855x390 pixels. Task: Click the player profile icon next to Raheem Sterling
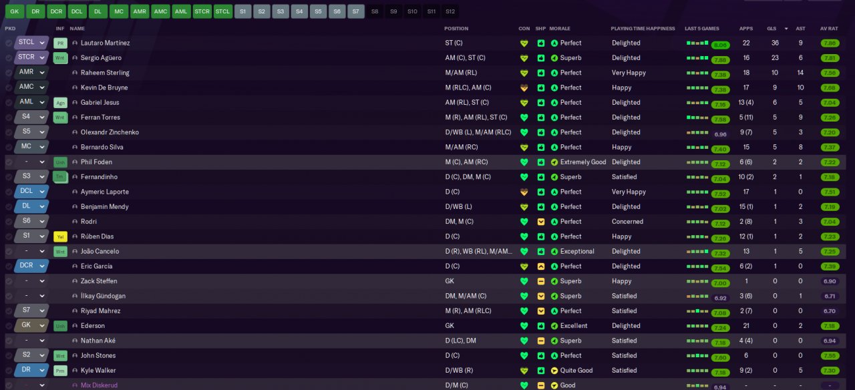[x=75, y=73]
